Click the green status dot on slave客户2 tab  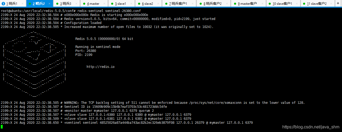click(x=304, y=4)
